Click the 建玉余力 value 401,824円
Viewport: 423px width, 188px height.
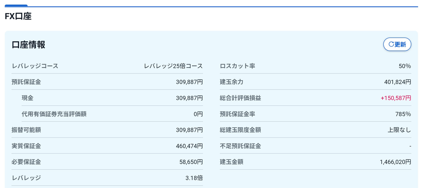point(398,82)
